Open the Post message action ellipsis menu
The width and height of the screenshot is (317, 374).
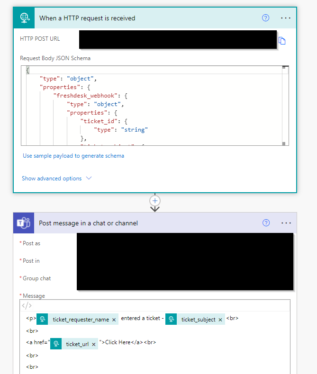coord(286,223)
